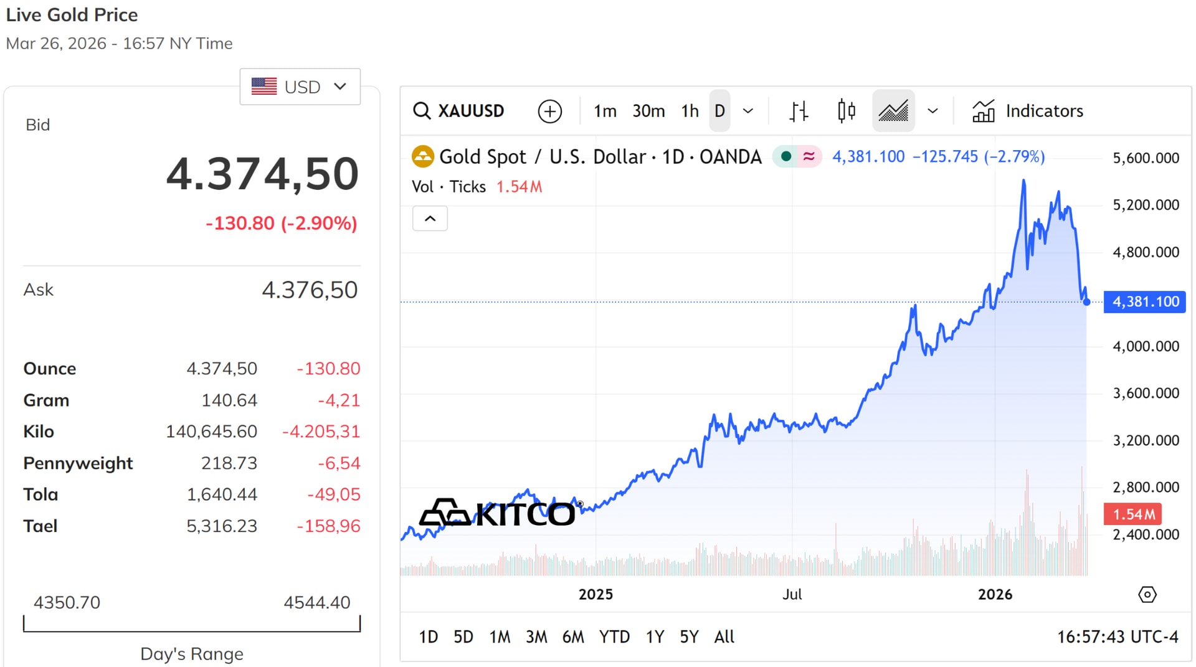Enable the daily D interval
The image size is (1196, 667).
point(719,111)
